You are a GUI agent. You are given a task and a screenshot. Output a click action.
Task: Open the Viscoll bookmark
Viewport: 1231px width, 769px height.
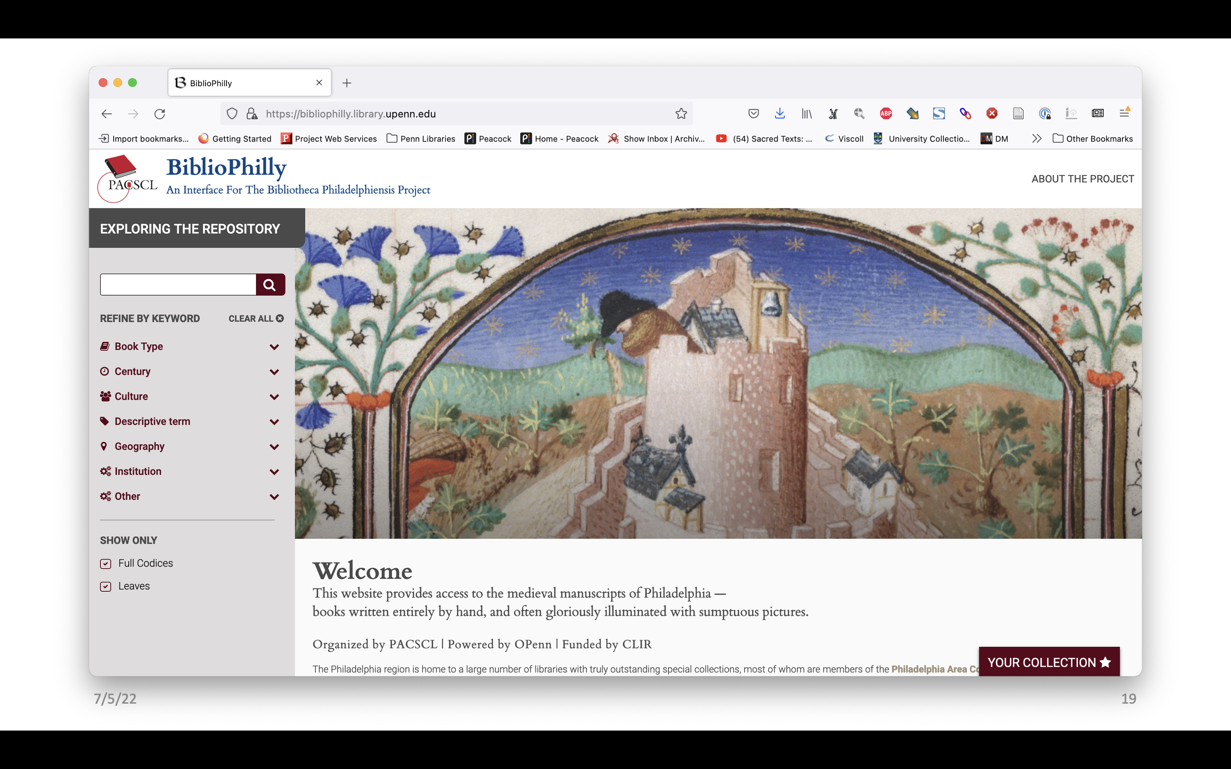[x=845, y=139]
